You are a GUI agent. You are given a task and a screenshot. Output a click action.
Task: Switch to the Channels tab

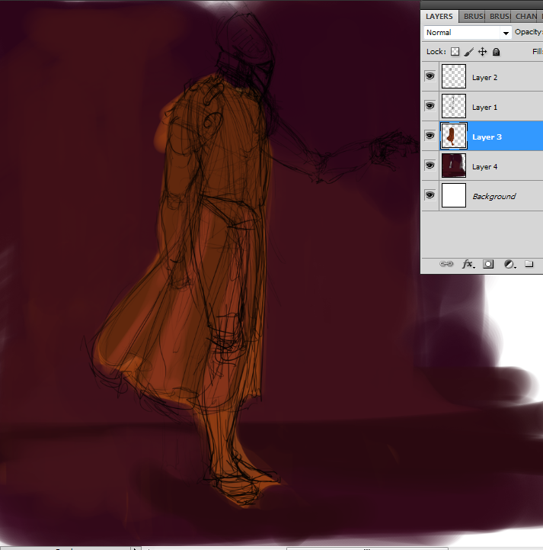[525, 17]
